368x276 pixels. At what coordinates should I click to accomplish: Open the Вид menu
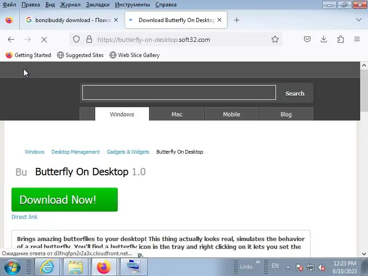(50, 5)
